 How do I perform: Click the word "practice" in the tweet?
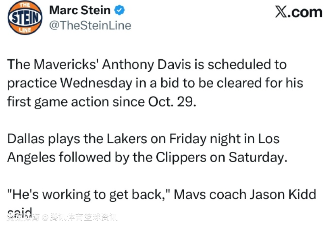coord(32,83)
